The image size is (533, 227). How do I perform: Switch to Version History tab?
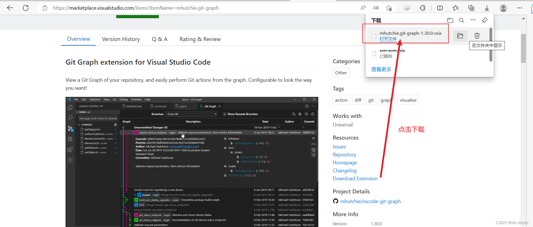121,39
